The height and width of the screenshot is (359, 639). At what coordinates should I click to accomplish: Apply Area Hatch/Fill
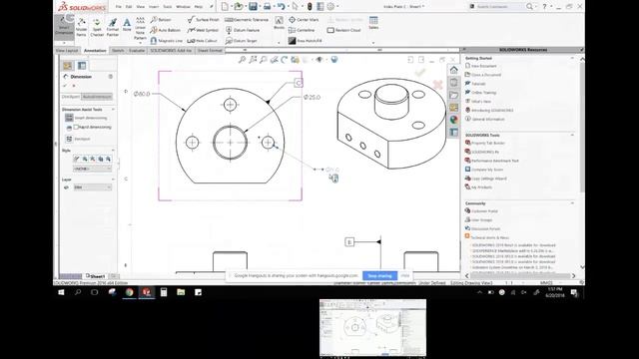pos(306,41)
